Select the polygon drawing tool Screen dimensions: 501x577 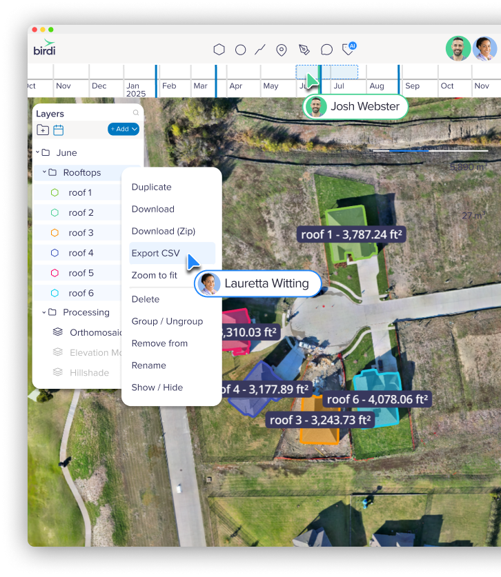click(x=219, y=50)
